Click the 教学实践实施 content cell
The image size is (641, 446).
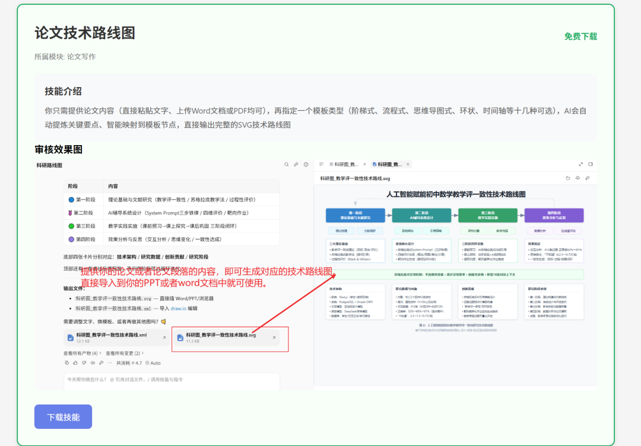[191, 226]
